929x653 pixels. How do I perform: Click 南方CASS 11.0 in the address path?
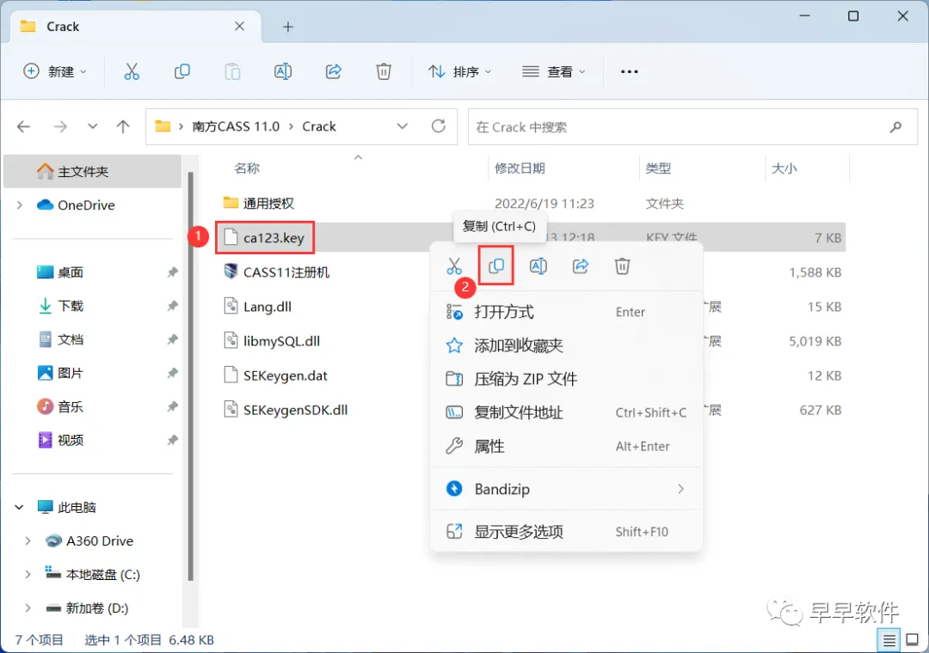coord(236,126)
